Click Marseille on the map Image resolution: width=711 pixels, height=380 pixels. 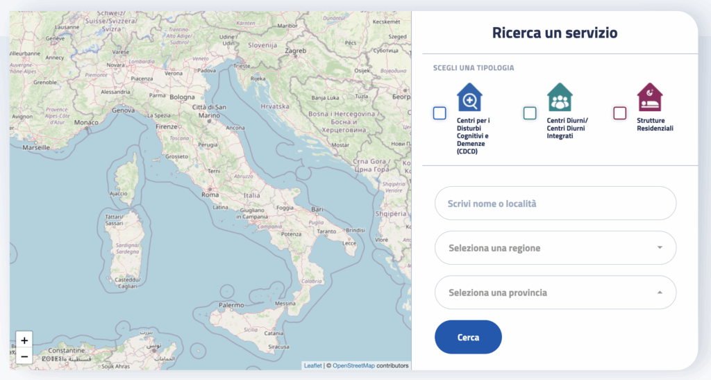pos(36,147)
